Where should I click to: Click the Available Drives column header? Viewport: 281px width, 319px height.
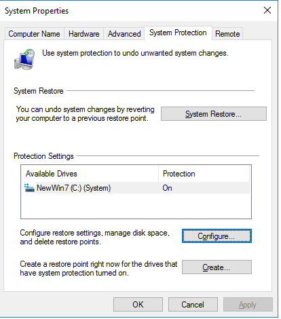pos(90,174)
